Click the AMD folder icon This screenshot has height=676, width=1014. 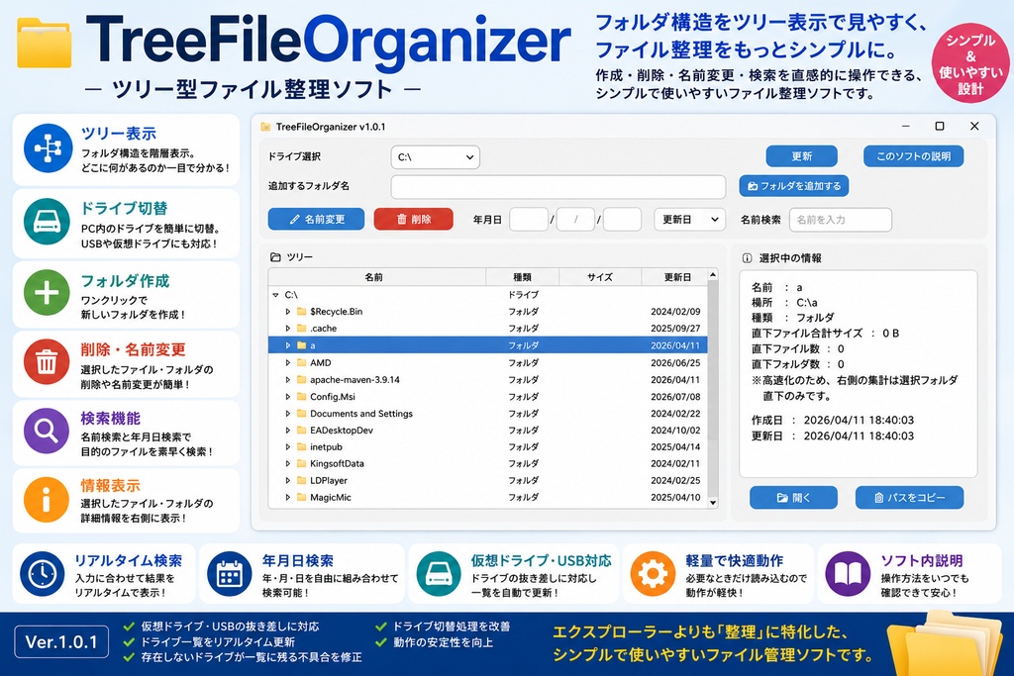coord(301,362)
